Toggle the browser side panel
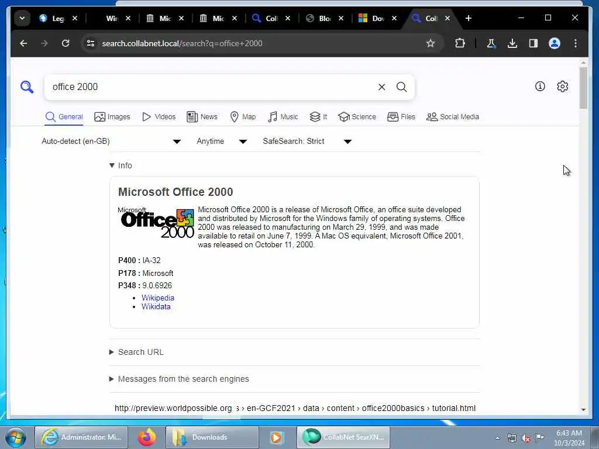This screenshot has height=449, width=599. (533, 43)
